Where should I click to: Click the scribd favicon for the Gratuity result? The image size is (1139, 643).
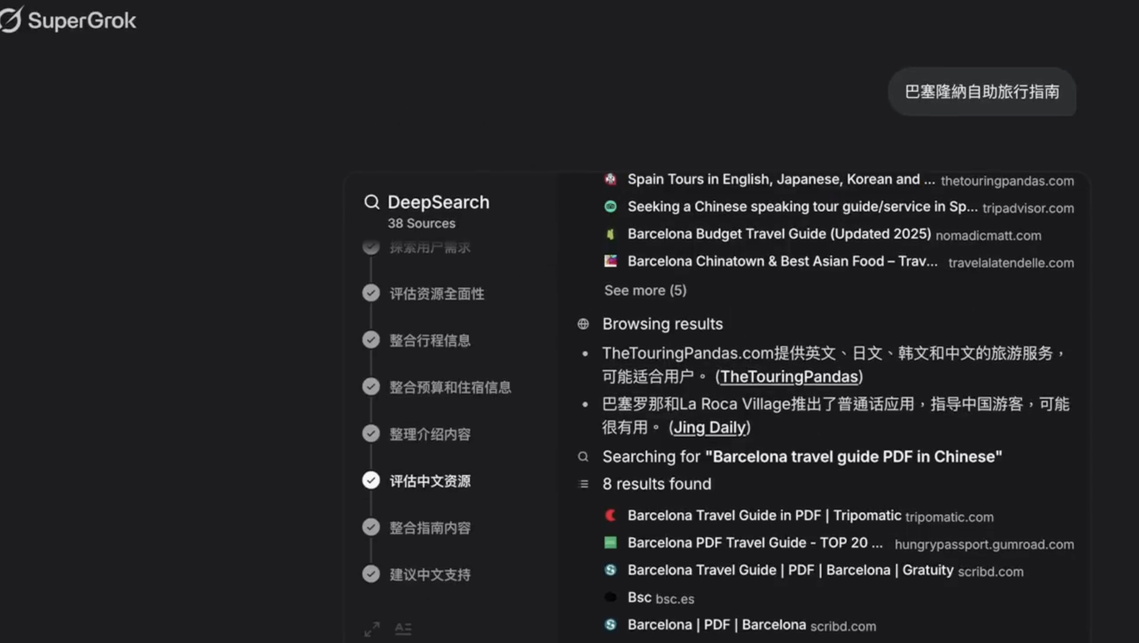[x=610, y=570]
